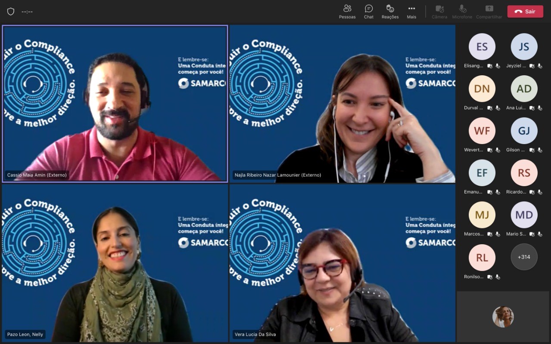Click the DN avatar for Durval
551x344 pixels.
482,89
